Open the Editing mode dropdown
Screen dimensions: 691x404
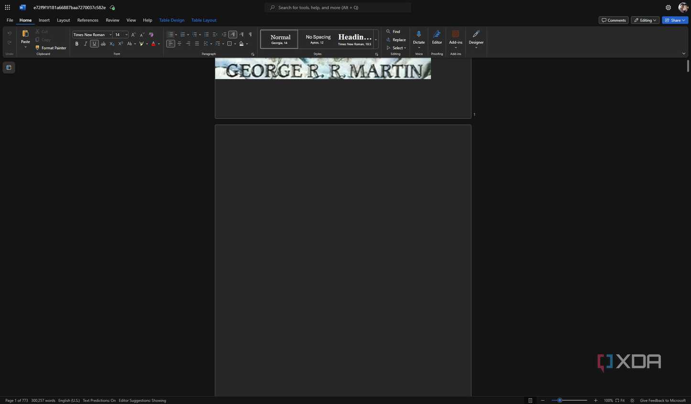pos(645,20)
